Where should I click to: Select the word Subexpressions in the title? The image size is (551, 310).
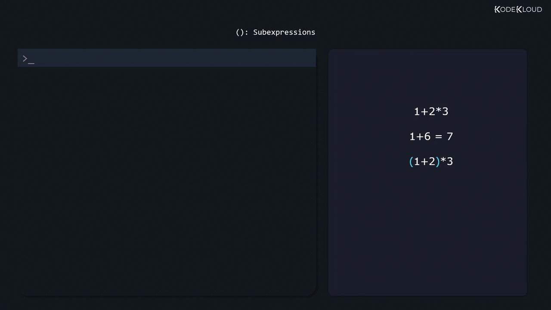(x=284, y=32)
